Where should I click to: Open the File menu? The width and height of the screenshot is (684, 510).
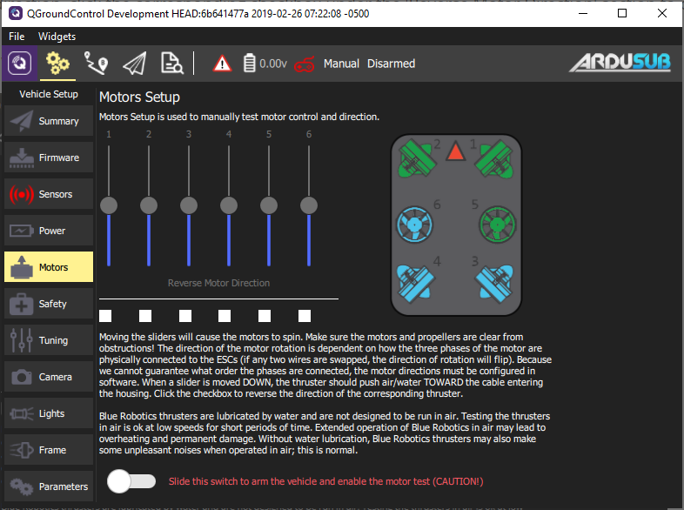(17, 37)
